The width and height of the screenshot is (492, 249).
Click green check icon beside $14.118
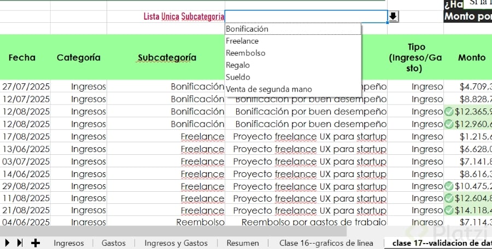[x=449, y=210]
